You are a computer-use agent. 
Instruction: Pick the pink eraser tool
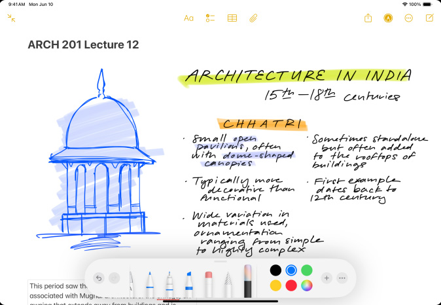pyautogui.click(x=209, y=281)
